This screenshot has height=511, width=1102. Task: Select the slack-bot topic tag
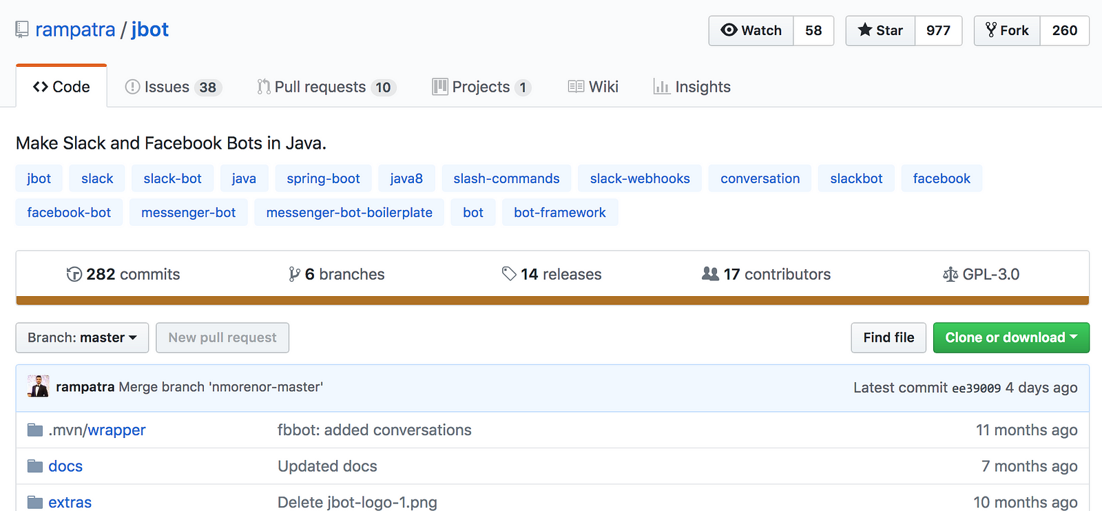pyautogui.click(x=172, y=178)
